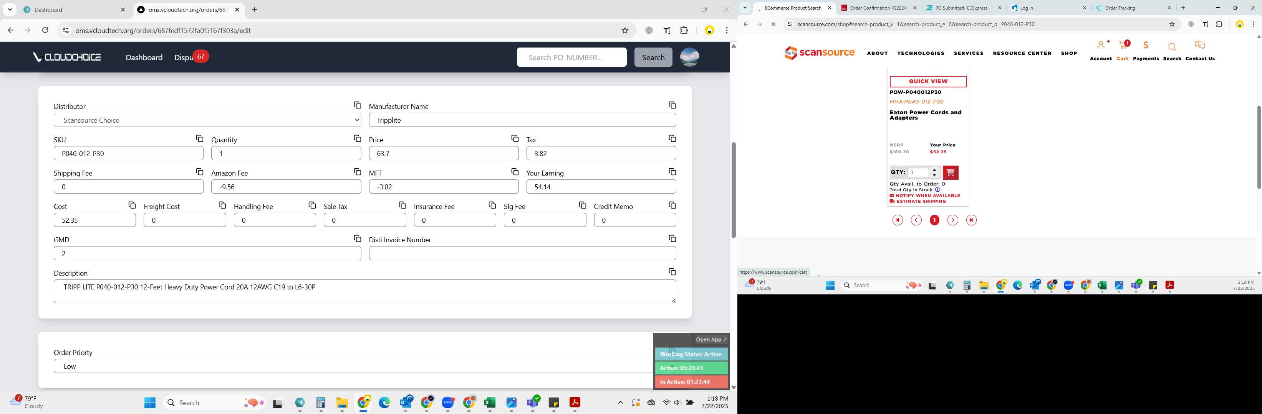Click QUICK VIEW button on product
The image size is (1262, 414).
click(928, 81)
